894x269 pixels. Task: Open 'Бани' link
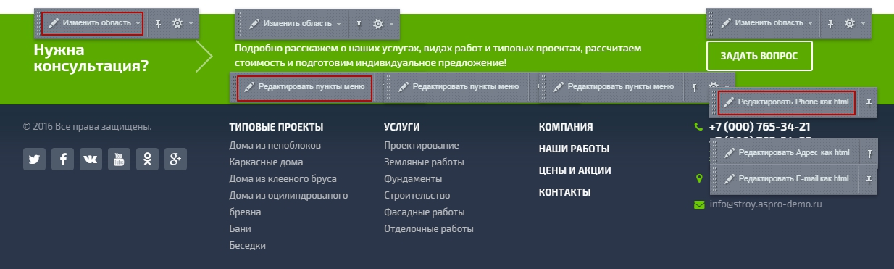pos(240,229)
